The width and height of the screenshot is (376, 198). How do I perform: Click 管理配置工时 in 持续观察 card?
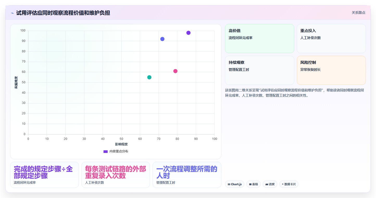point(239,70)
